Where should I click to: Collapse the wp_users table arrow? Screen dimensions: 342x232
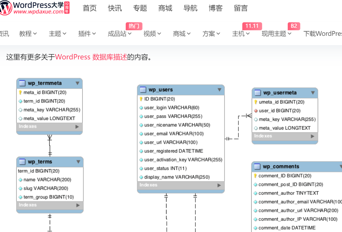(x=219, y=90)
